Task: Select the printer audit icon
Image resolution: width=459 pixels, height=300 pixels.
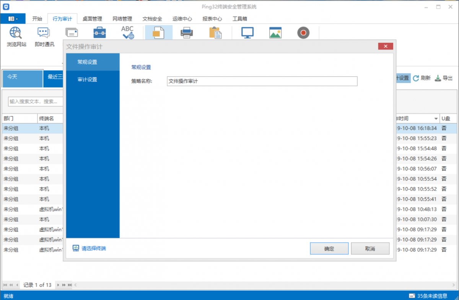Action: tap(187, 32)
